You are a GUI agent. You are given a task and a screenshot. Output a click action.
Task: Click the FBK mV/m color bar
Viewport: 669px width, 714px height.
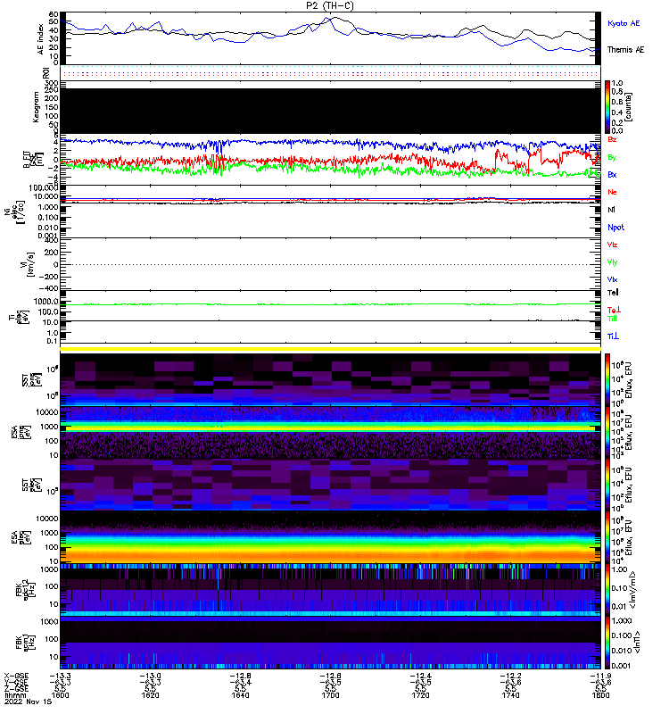(x=607, y=590)
